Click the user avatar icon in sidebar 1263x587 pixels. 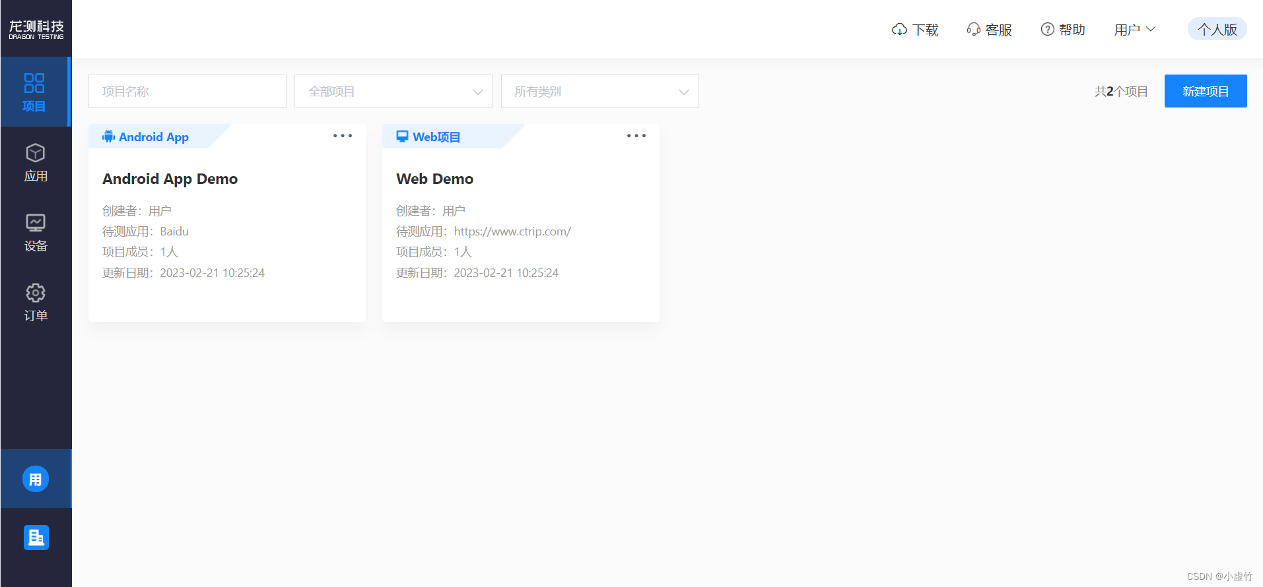[x=36, y=479]
